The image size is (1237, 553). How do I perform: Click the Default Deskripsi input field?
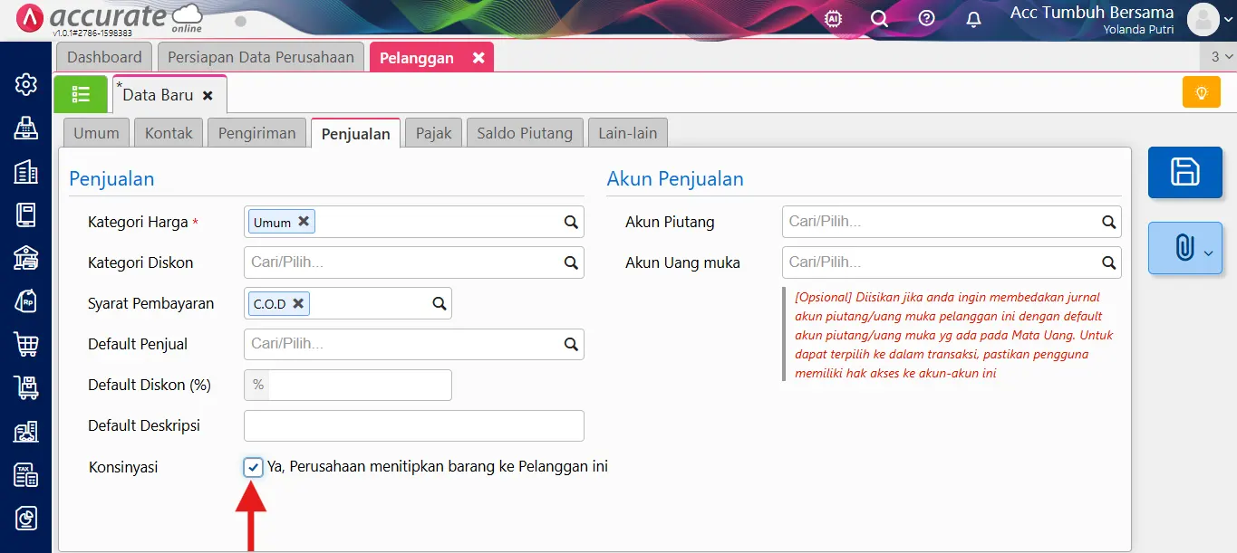point(413,425)
